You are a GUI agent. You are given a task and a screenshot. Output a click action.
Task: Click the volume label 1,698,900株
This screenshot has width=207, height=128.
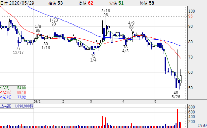24,106
